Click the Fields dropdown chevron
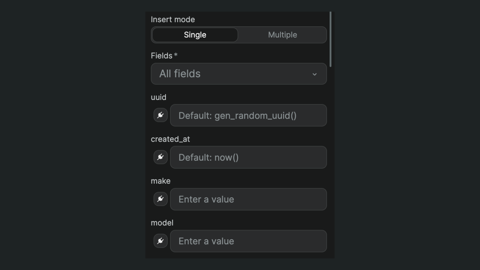480x270 pixels. (315, 74)
